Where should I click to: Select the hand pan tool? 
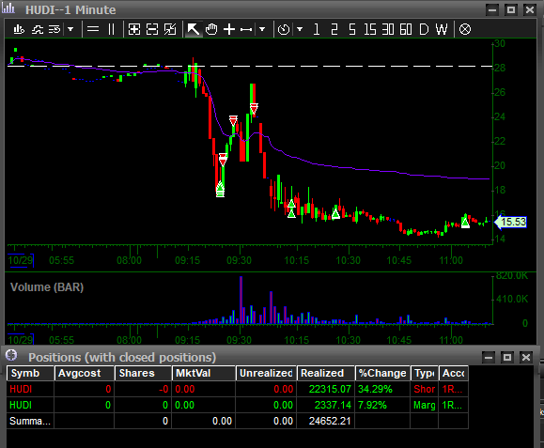pos(211,29)
